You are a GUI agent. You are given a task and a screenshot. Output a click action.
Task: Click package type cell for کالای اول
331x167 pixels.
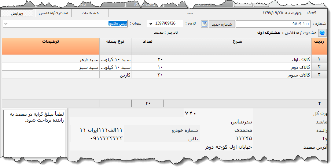click(x=115, y=59)
